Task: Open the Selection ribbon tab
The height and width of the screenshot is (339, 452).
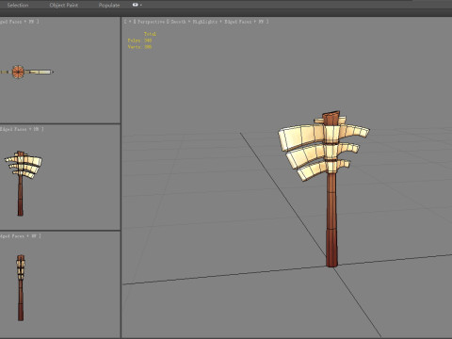Action: click(x=18, y=5)
